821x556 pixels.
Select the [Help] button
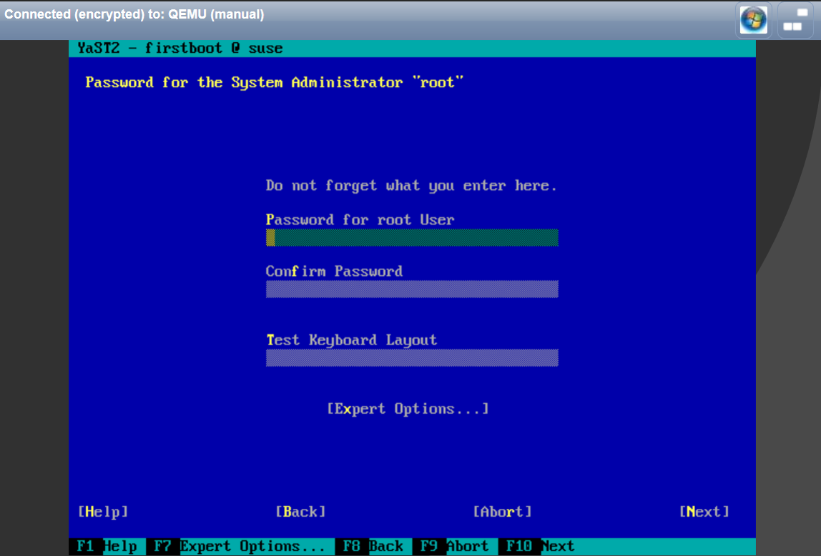103,512
